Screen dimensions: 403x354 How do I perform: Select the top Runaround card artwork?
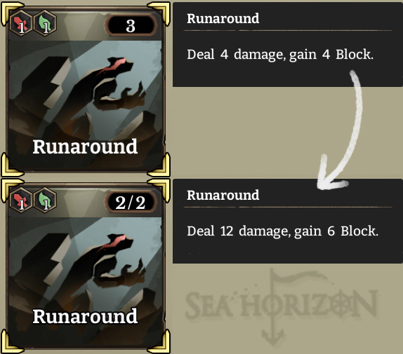click(85, 102)
